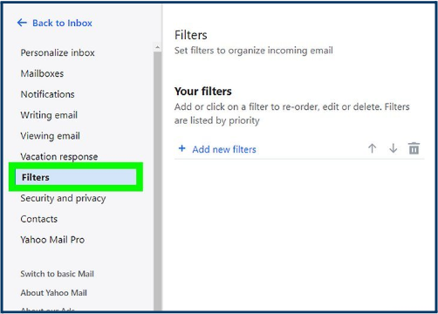Image resolution: width=438 pixels, height=314 pixels.
Task: Click the sidebar vertical scrollbar track
Action: pos(157,181)
